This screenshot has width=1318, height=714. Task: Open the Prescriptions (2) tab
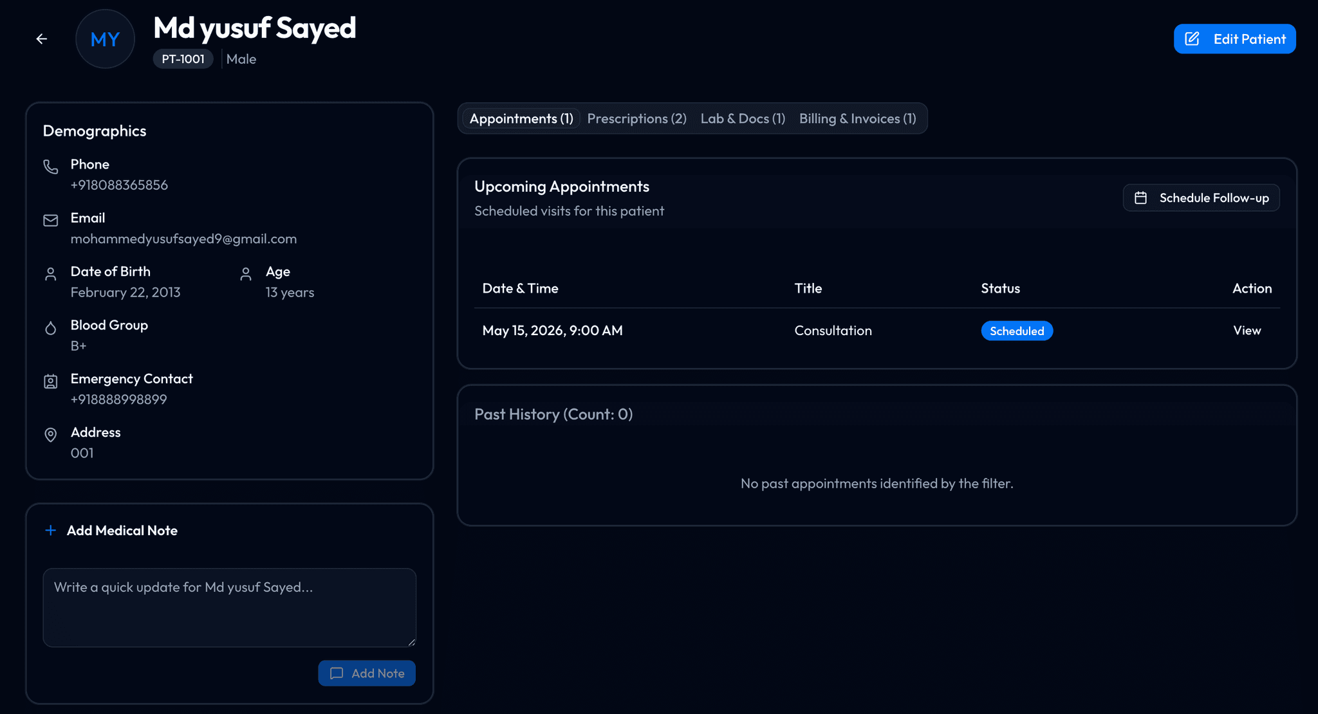[x=636, y=119]
